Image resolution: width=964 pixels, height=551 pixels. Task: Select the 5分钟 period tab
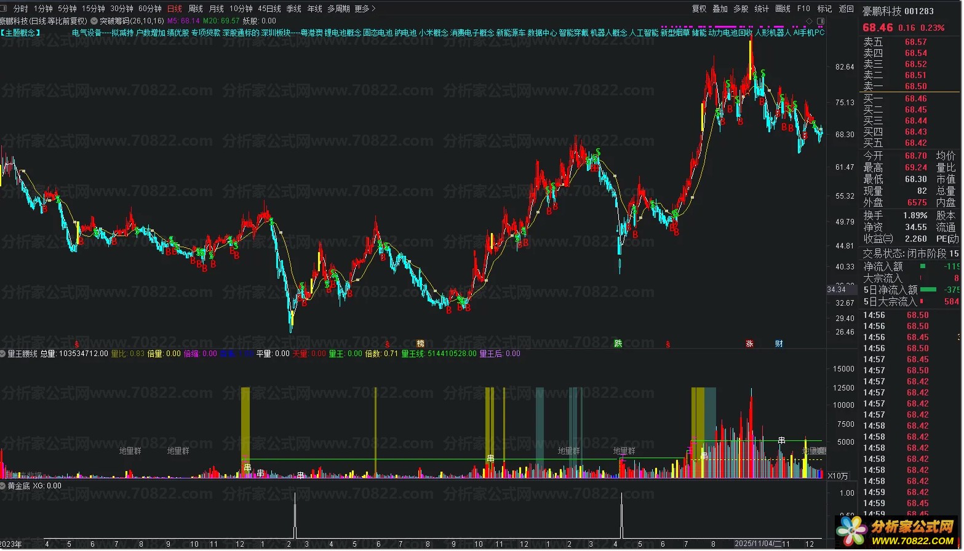pyautogui.click(x=67, y=9)
